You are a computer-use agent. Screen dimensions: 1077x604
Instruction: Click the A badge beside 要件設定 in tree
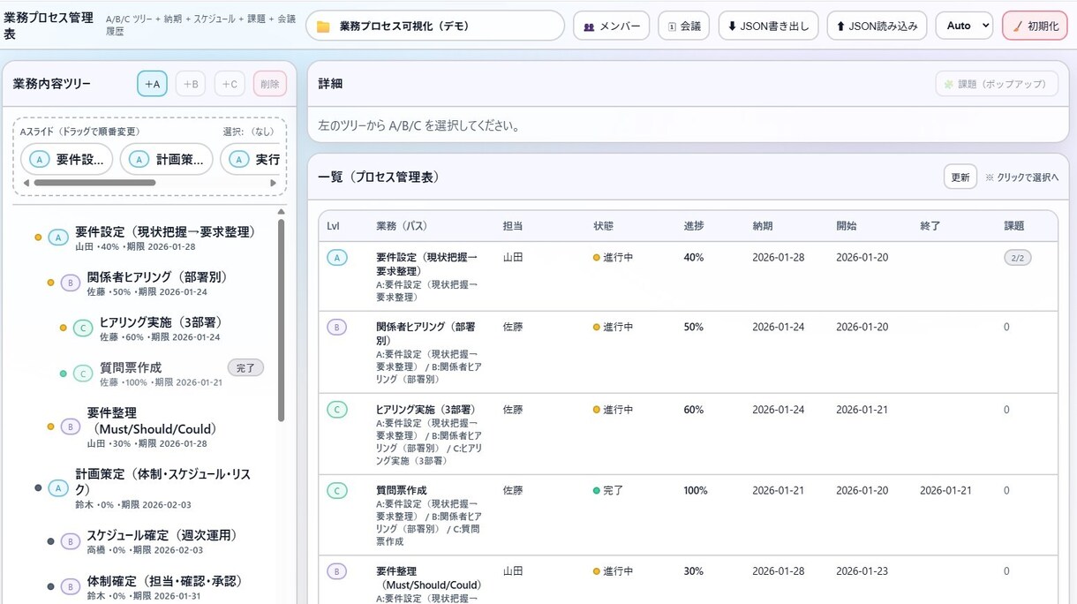click(x=58, y=238)
